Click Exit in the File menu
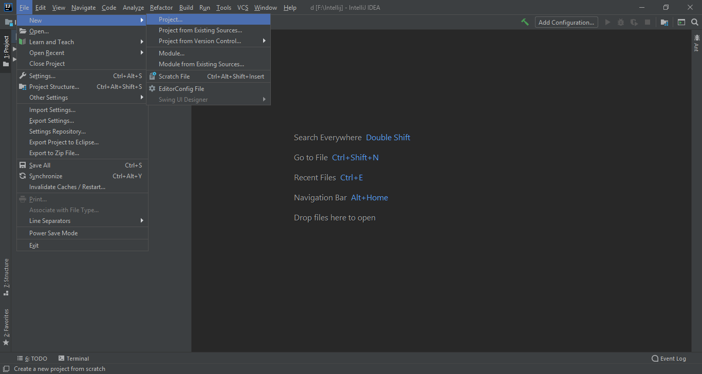Screen dimensions: 702x374 [82, 246]
